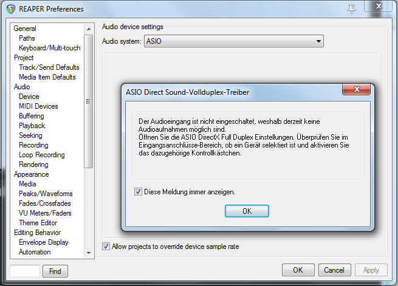This screenshot has width=398, height=286.
Task: Open Automation settings
Action: [x=35, y=252]
